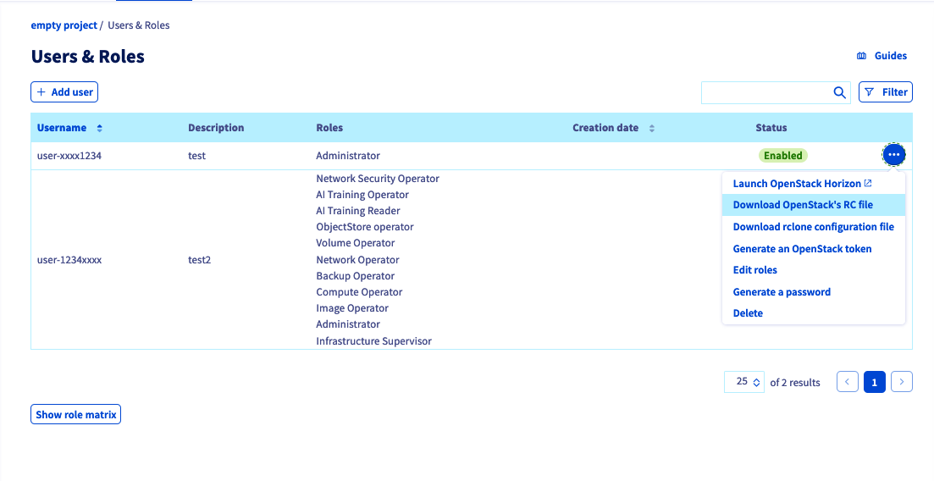Sort by Username column arrows
Screen dimensions: 934x481
[99, 128]
